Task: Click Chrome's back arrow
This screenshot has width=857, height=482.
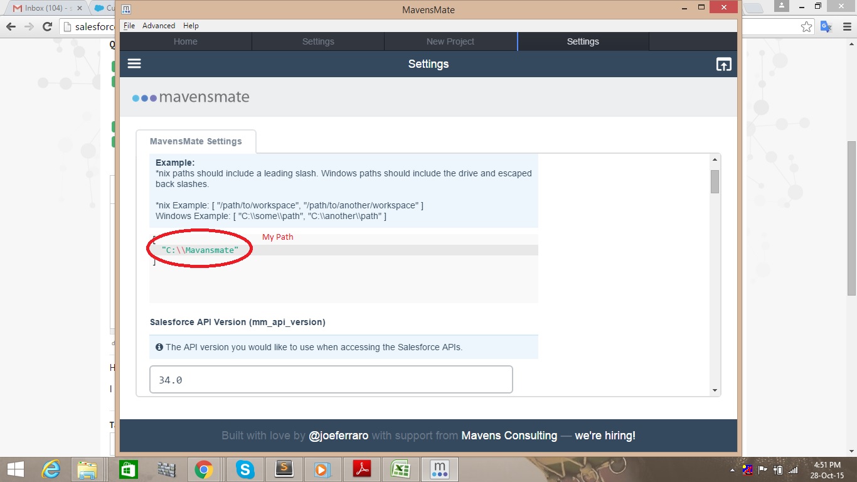Action: (x=11, y=26)
